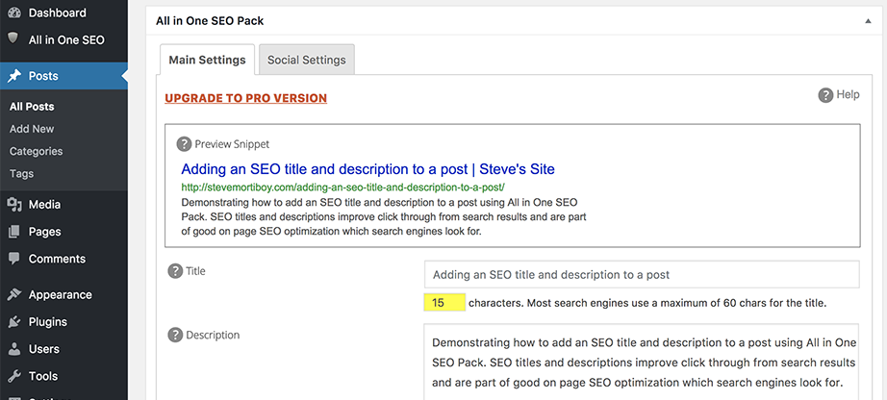This screenshot has height=400, width=887.
Task: Open Categories submenu link
Action: pyautogui.click(x=36, y=151)
